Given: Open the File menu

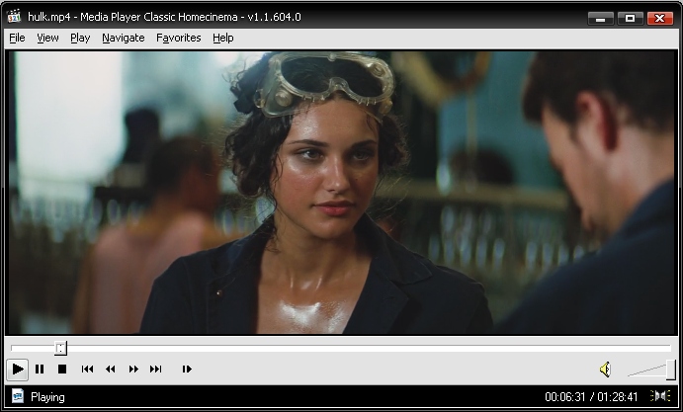Looking at the screenshot, I should tap(17, 38).
